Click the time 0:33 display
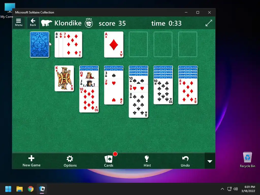 [x=167, y=23]
